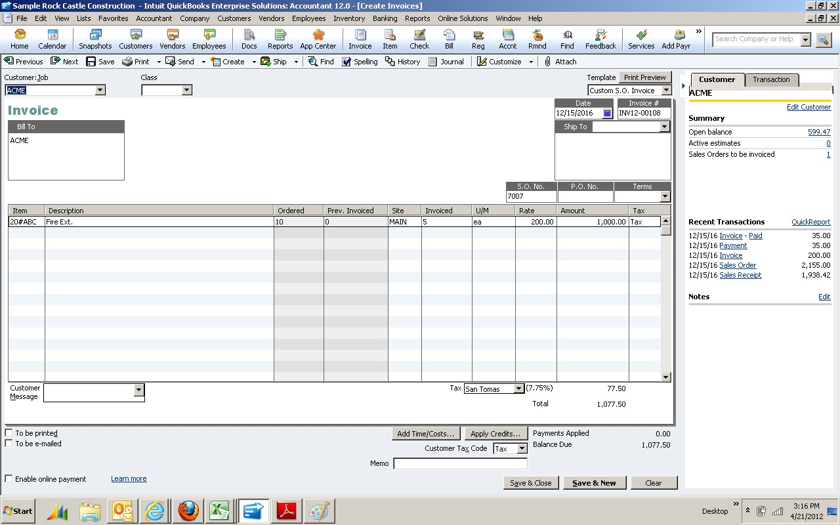Image resolution: width=840 pixels, height=525 pixels.
Task: Click the Save & Close button
Action: click(x=531, y=483)
